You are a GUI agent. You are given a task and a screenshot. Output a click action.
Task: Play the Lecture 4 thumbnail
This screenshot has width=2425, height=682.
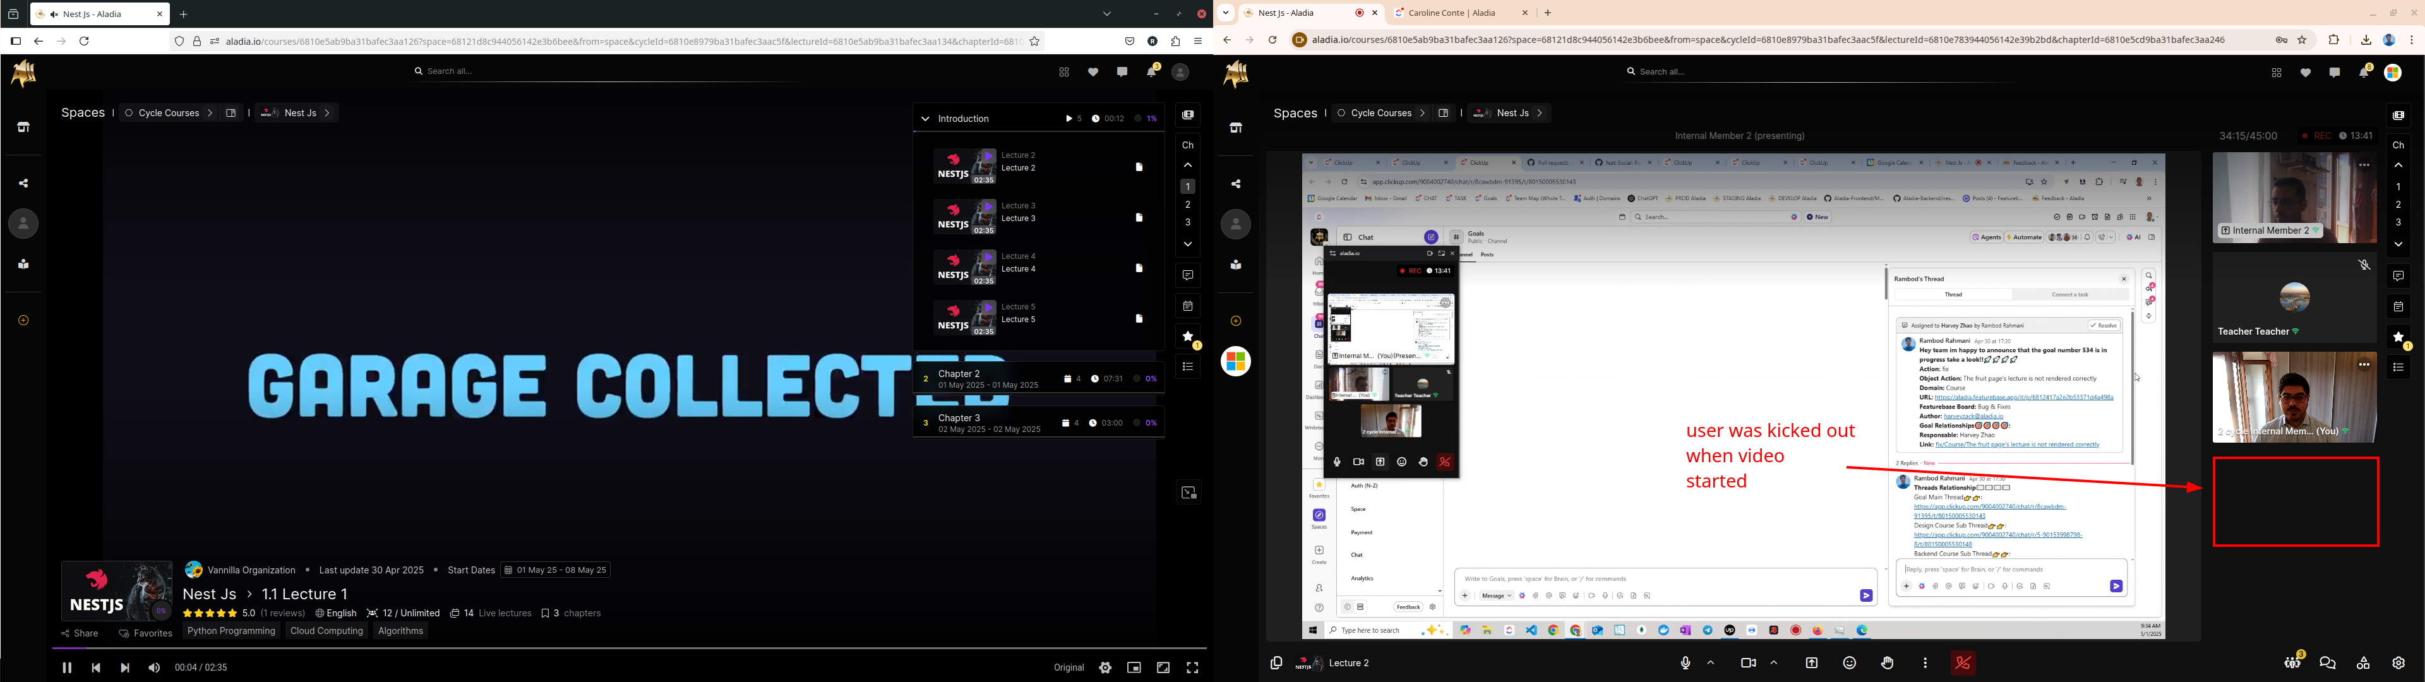965,268
